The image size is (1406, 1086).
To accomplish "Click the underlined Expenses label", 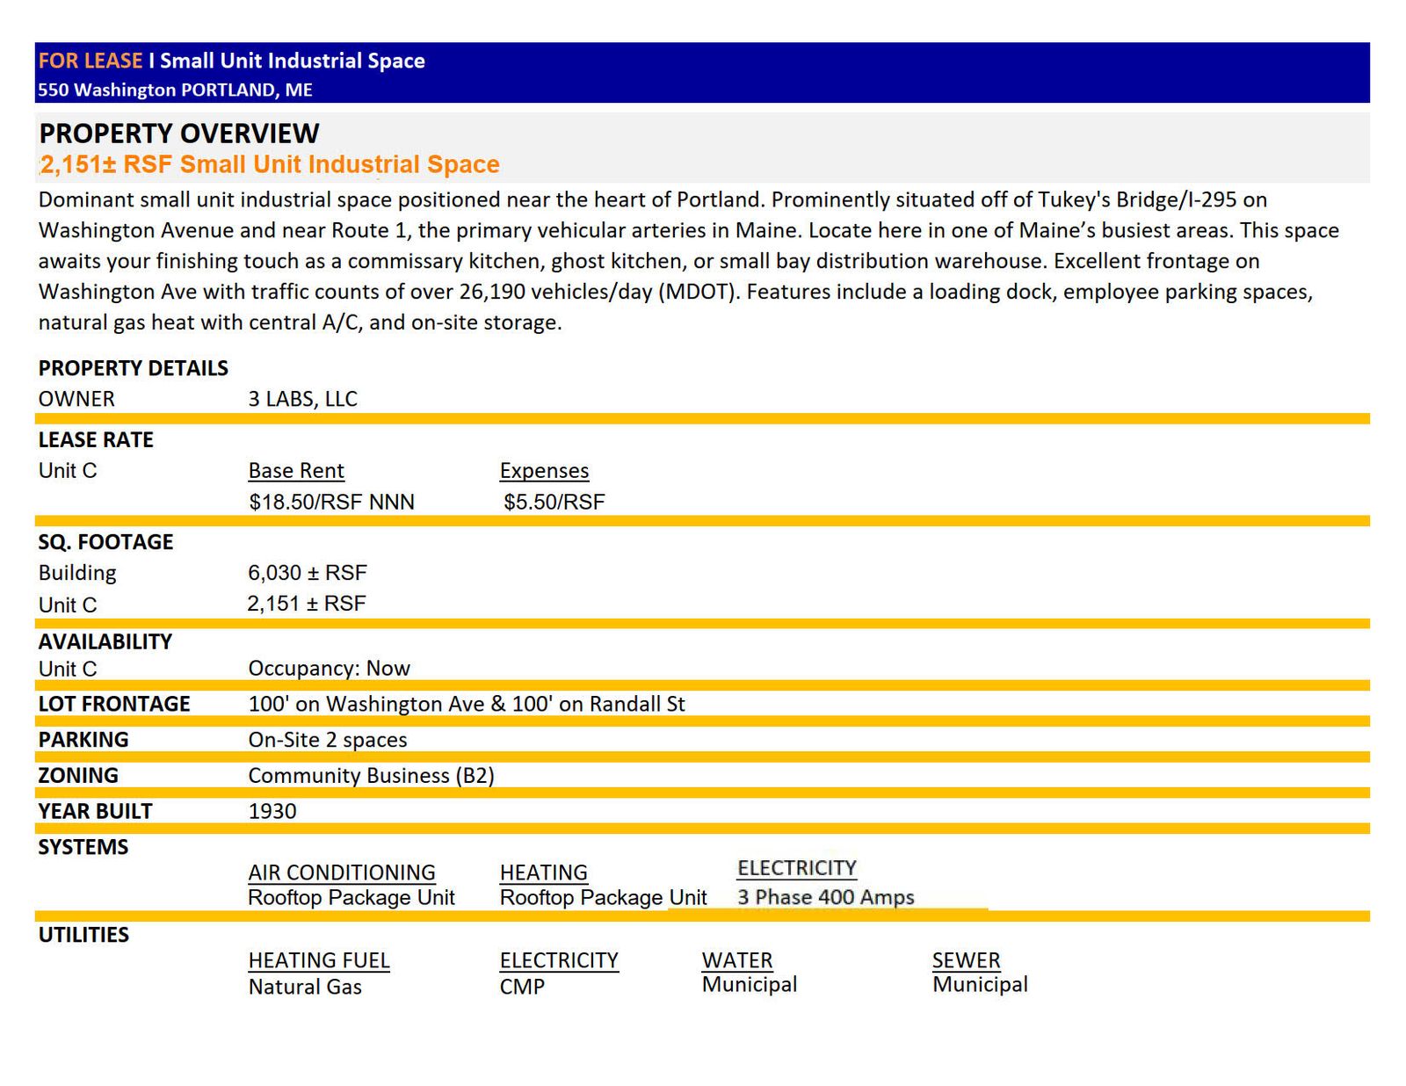I will coord(544,471).
